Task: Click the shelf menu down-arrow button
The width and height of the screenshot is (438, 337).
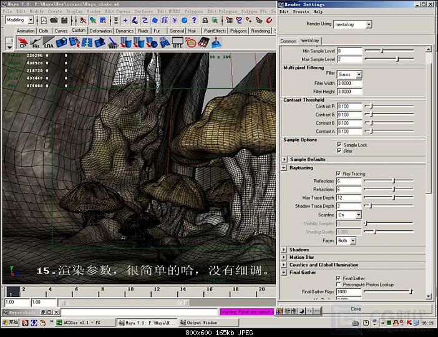Action: [9, 47]
